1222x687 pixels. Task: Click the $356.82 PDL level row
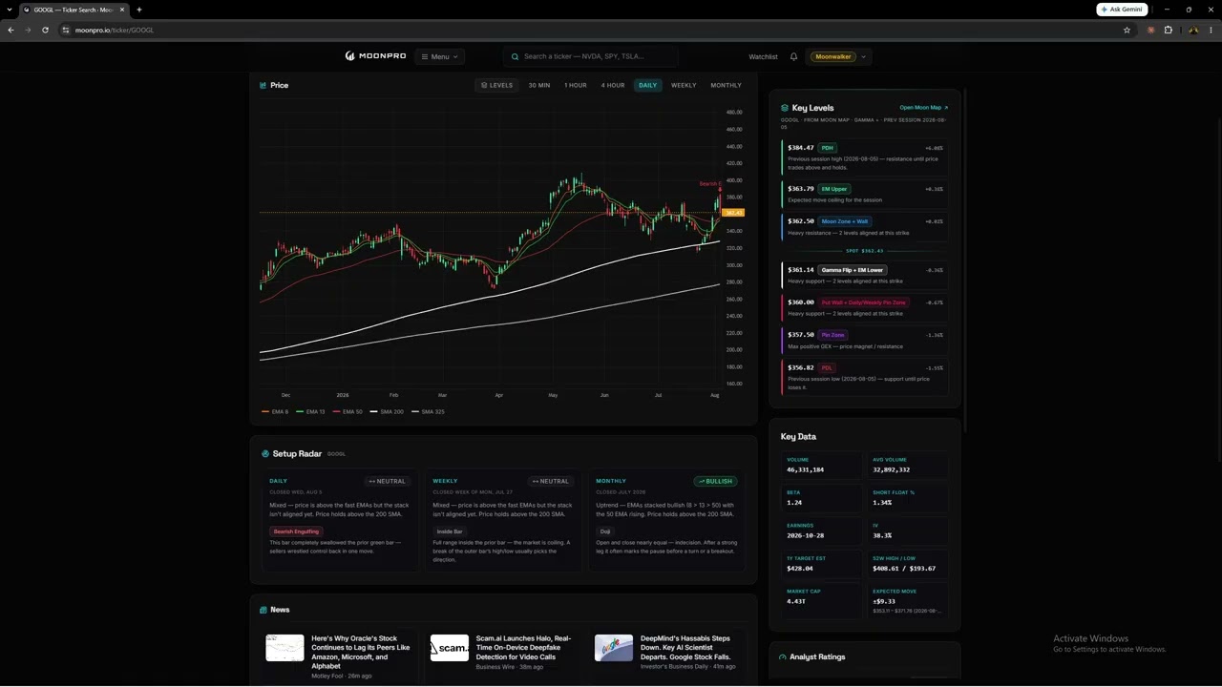point(865,377)
